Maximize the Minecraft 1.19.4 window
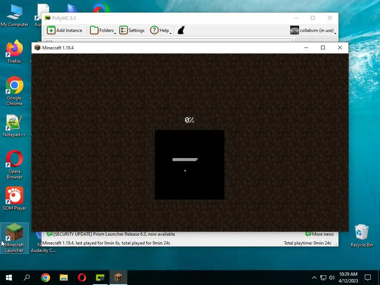Screen dimensions: 380x285 coord(323,48)
